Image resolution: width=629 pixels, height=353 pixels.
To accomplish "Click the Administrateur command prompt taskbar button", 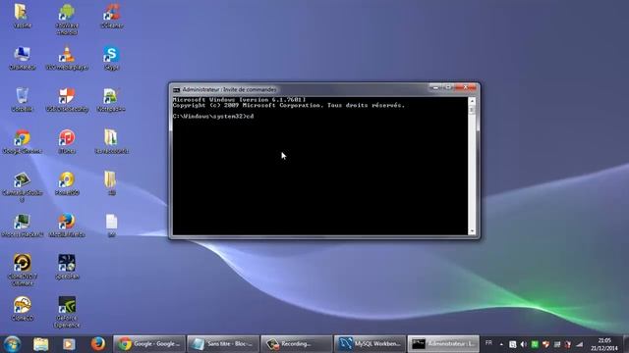I will [443, 344].
